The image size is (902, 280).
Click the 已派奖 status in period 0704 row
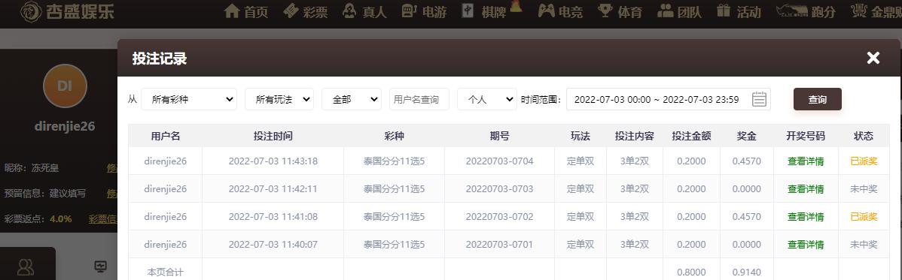(x=864, y=161)
